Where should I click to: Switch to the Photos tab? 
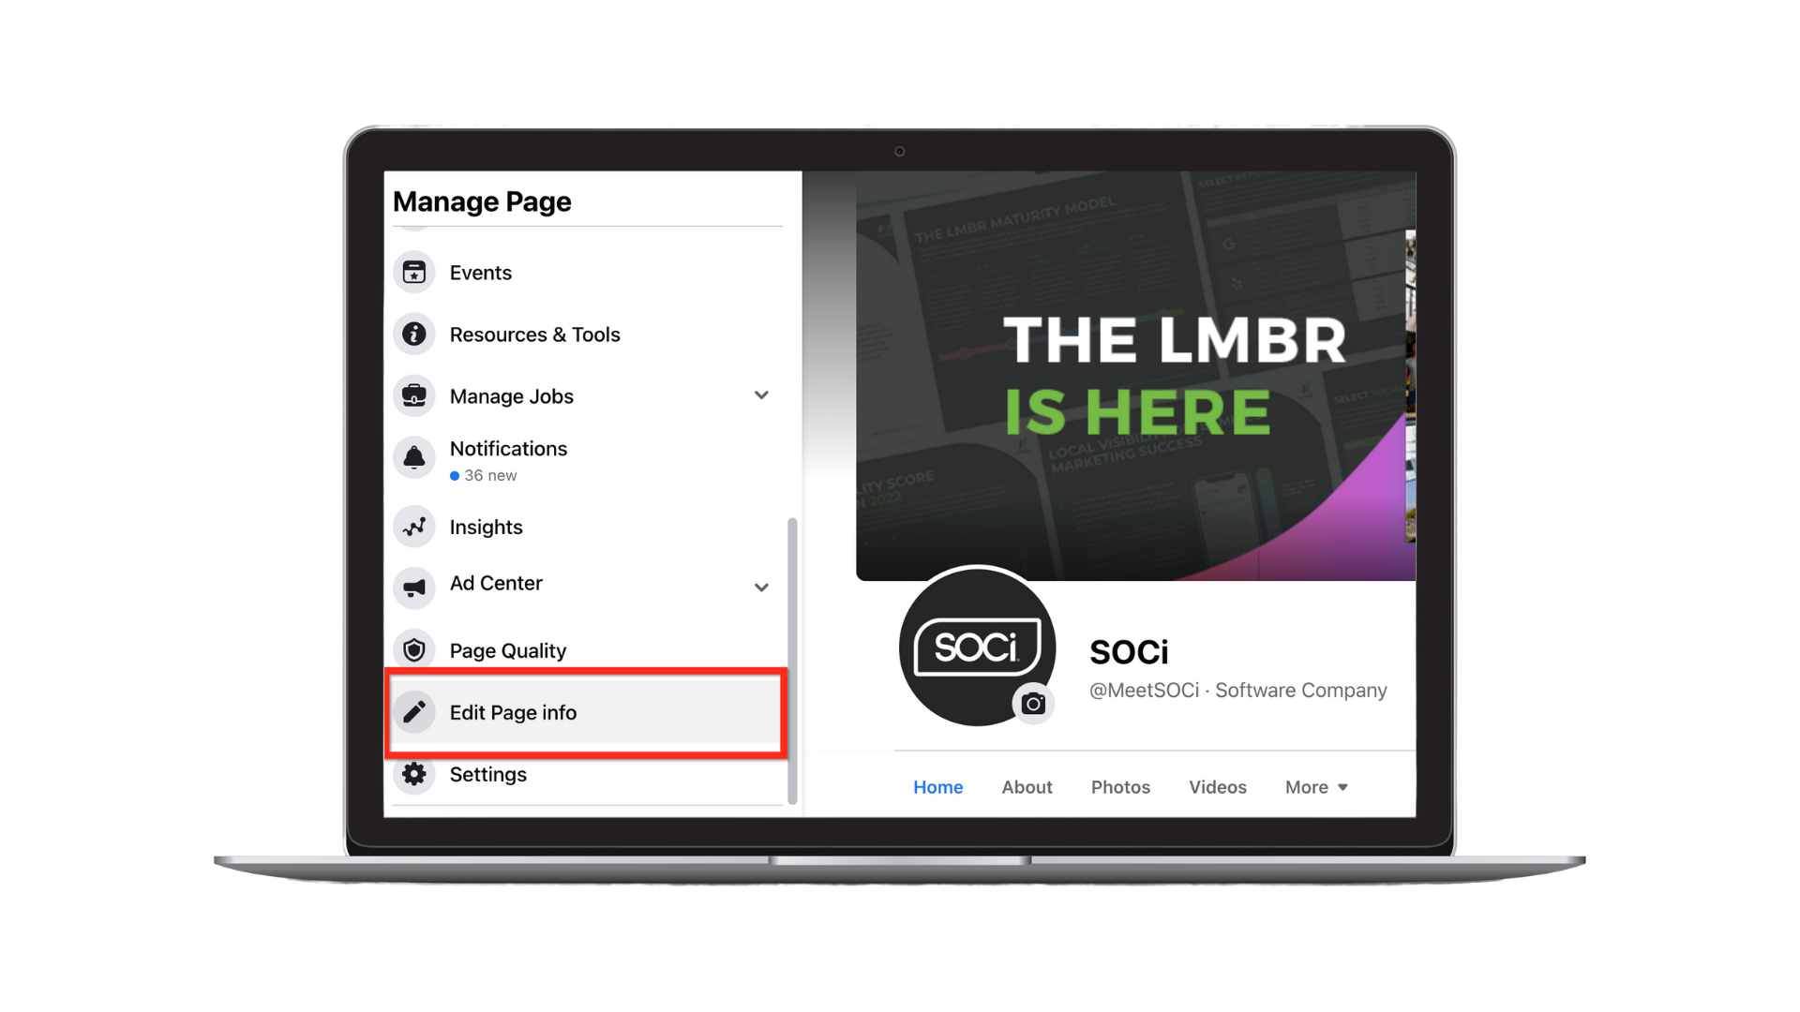point(1118,786)
